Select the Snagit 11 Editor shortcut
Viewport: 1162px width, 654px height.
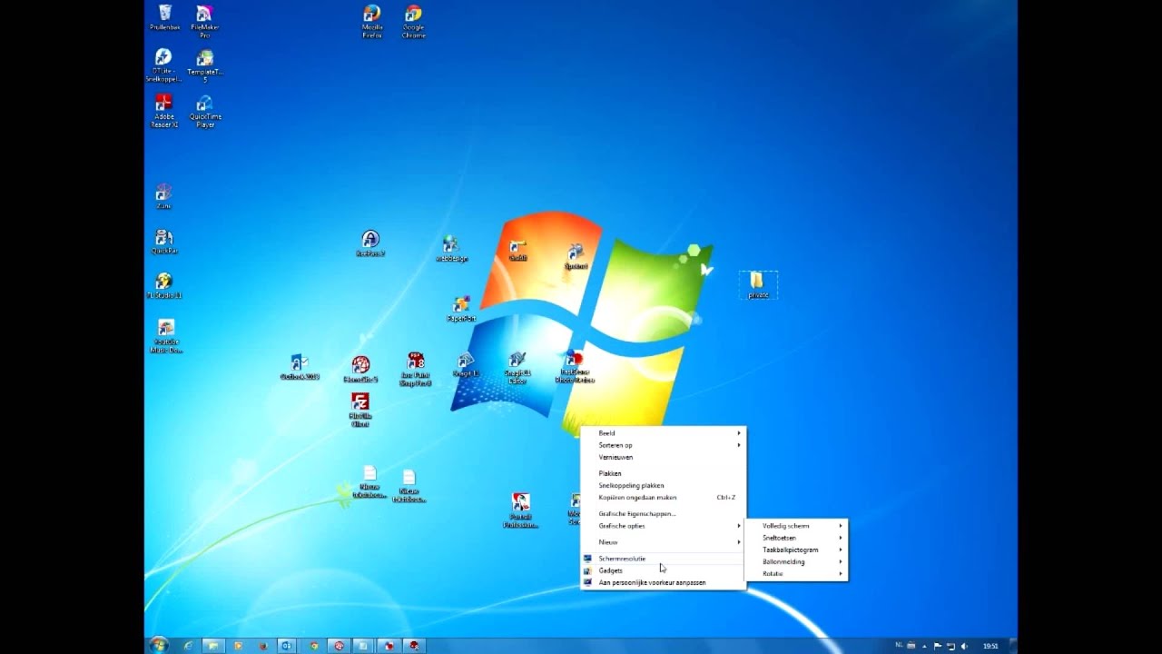[517, 368]
